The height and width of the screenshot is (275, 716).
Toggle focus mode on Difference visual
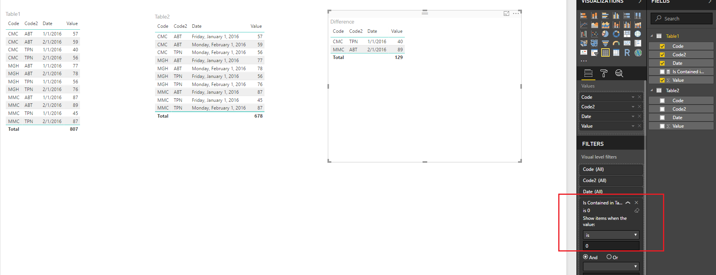pos(506,13)
